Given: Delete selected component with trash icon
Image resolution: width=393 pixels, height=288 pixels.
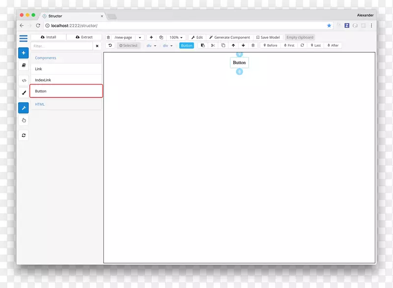Looking at the screenshot, I should click(253, 45).
